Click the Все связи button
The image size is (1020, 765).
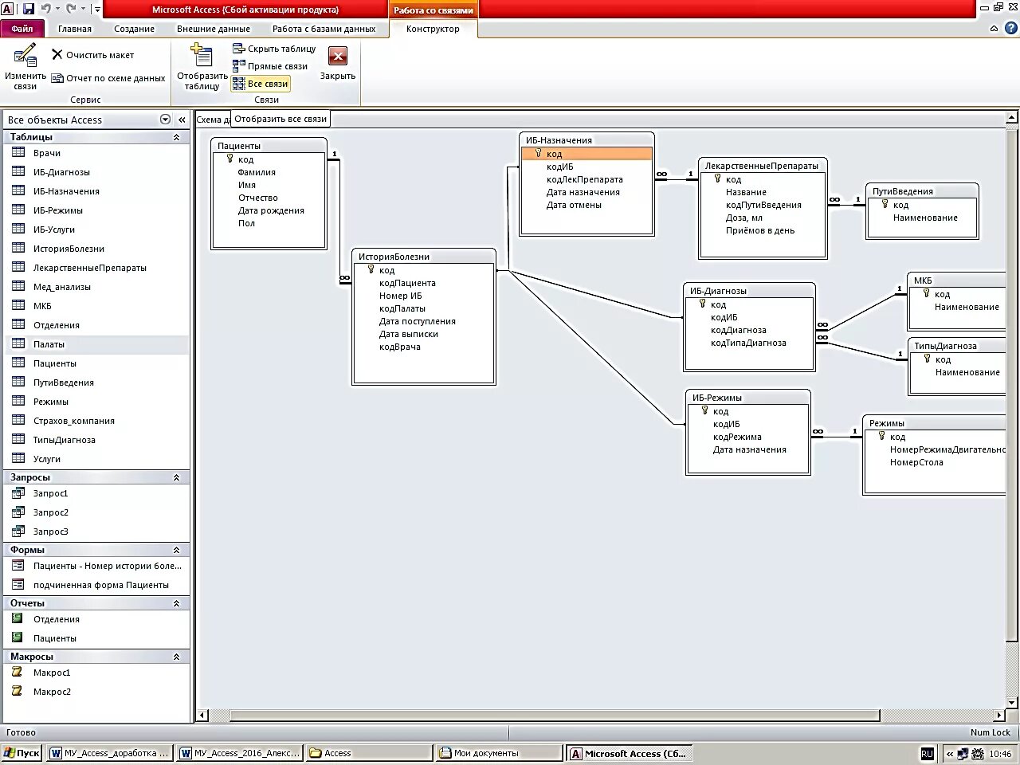pos(261,84)
